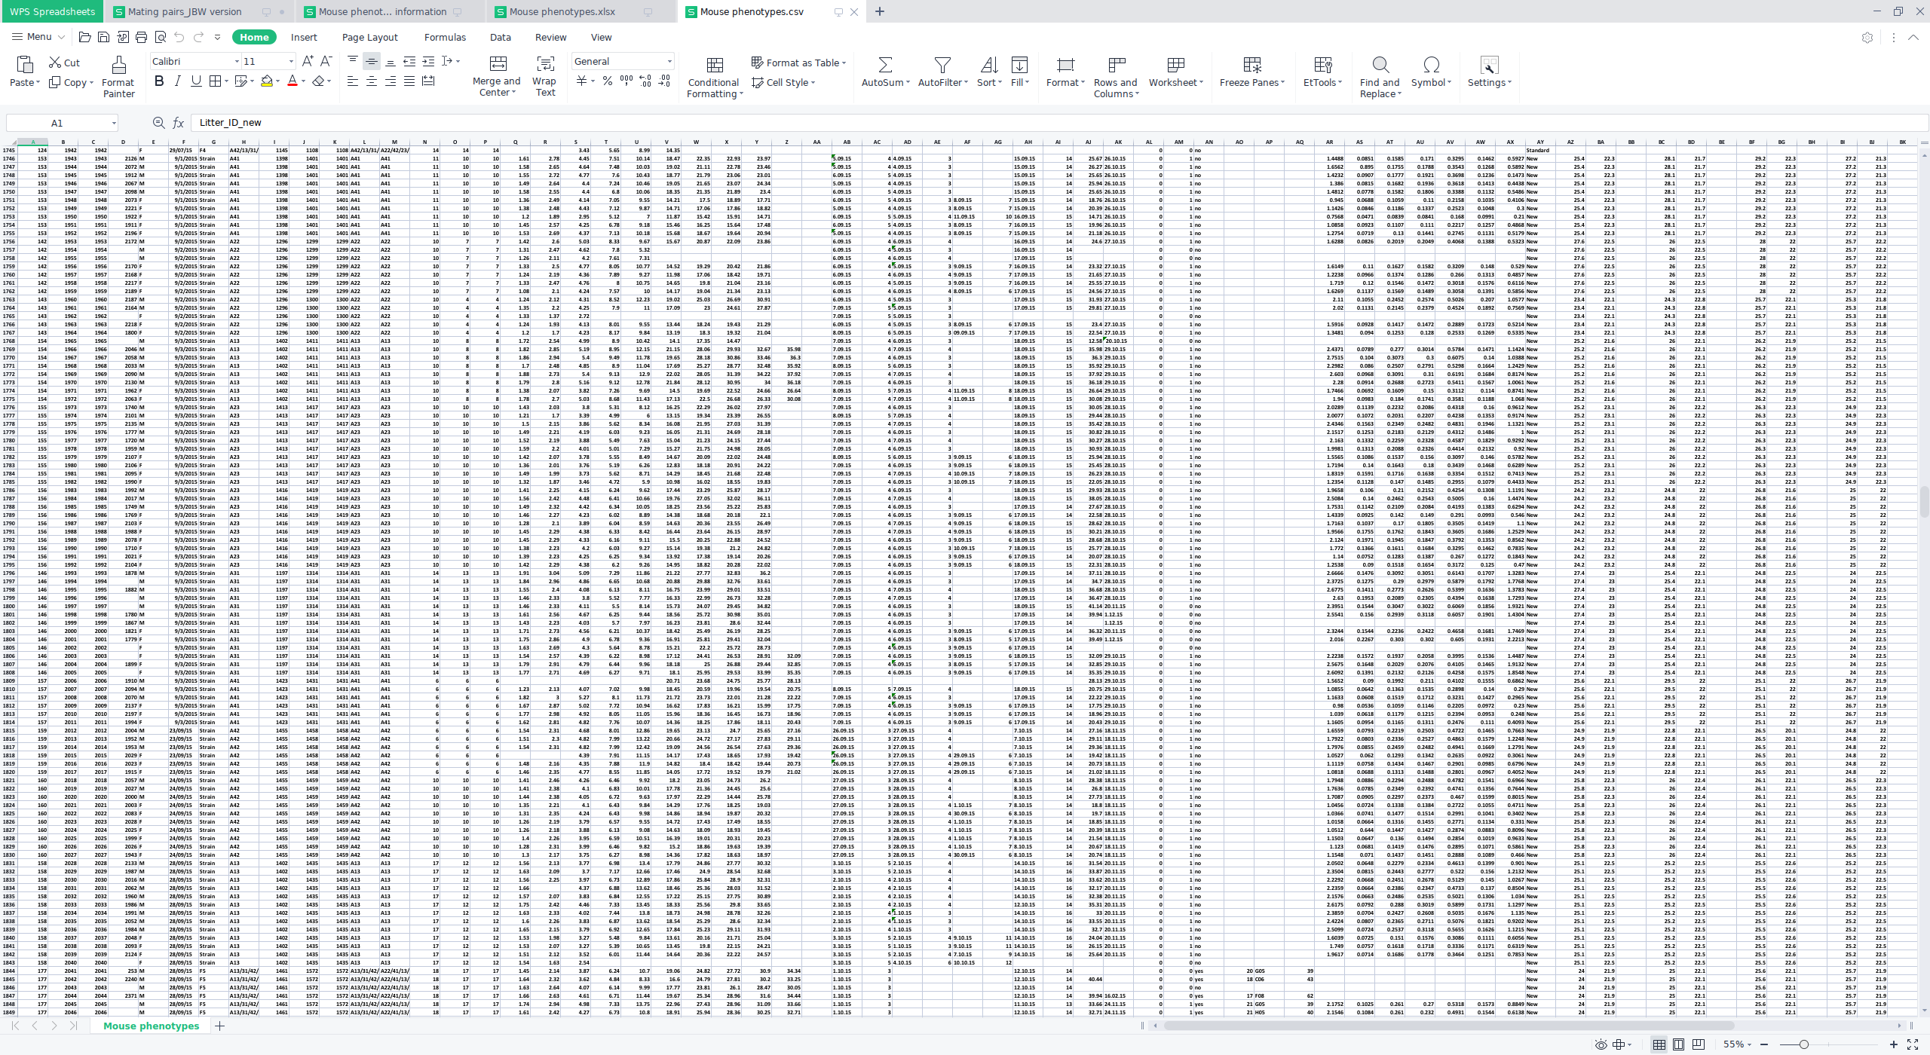The width and height of the screenshot is (1930, 1055).
Task: Click the Wrap Text button
Action: tap(544, 75)
